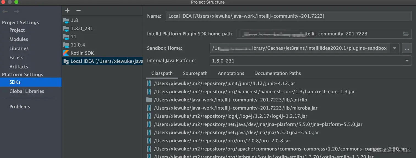Click jar icon of hamcrest-core-1.3.jar

pyautogui.click(x=149, y=92)
